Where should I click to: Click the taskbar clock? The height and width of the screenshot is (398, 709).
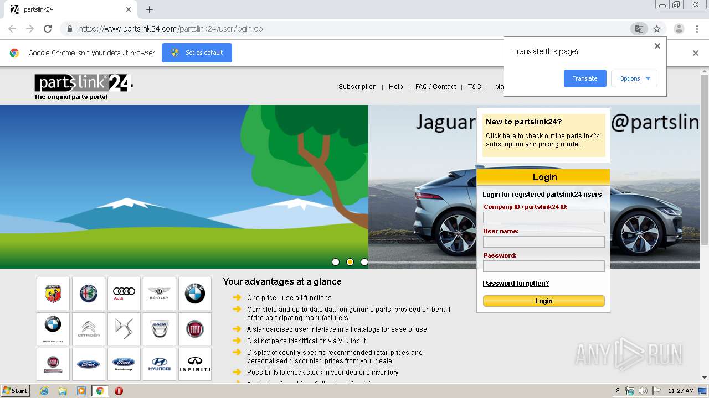(681, 391)
